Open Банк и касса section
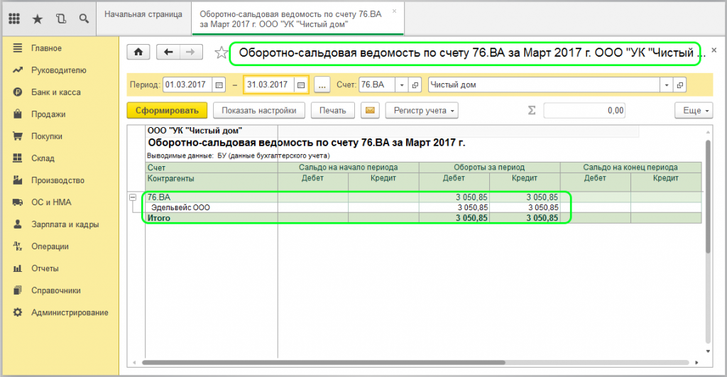The width and height of the screenshot is (727, 377). (x=55, y=92)
